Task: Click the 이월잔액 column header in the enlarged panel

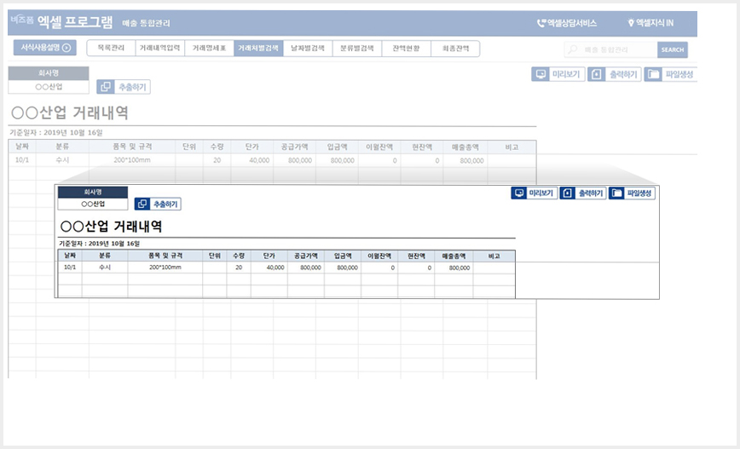Action: tap(379, 256)
